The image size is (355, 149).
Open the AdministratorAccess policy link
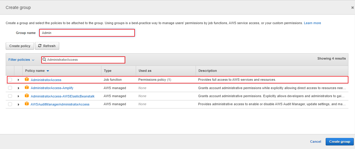(x=46, y=80)
